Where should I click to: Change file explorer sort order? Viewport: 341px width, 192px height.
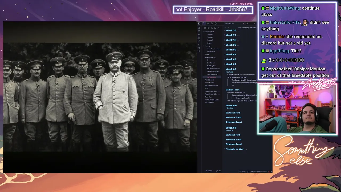(212, 28)
